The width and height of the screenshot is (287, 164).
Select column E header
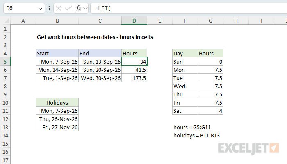(159, 20)
